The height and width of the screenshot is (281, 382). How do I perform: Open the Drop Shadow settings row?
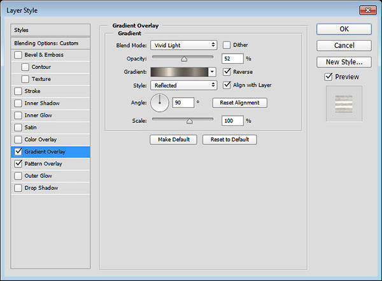[x=50, y=188]
